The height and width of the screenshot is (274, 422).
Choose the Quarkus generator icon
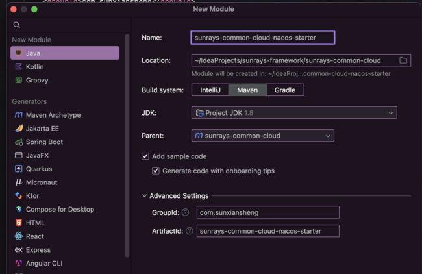19,169
